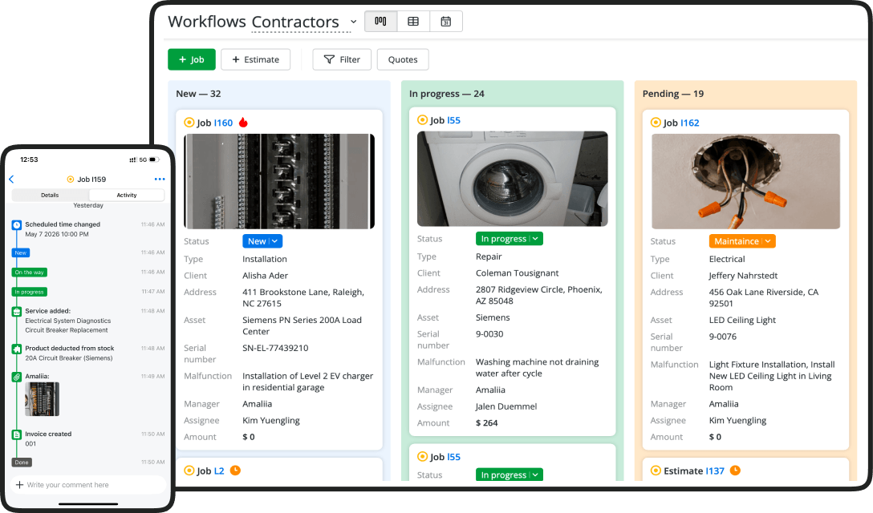Open the electrical panel photo on Job I160
This screenshot has height=513, width=873.
[x=279, y=181]
